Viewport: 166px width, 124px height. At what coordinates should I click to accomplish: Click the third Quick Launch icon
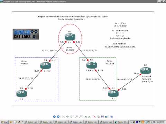[x=19, y=122]
